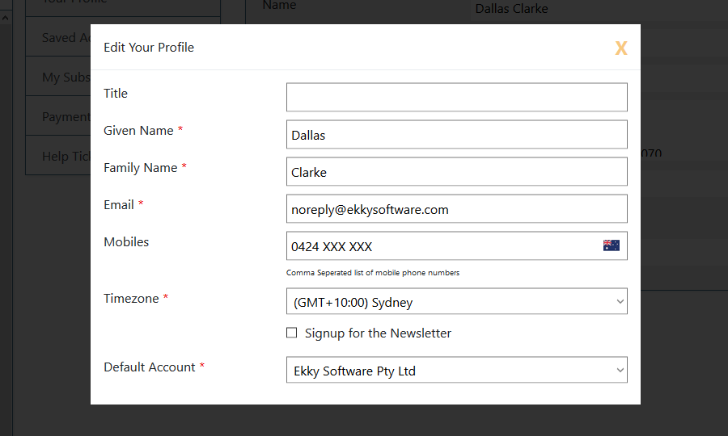The image size is (728, 436).
Task: Click the Given Name field containing Dallas
Action: tap(457, 134)
